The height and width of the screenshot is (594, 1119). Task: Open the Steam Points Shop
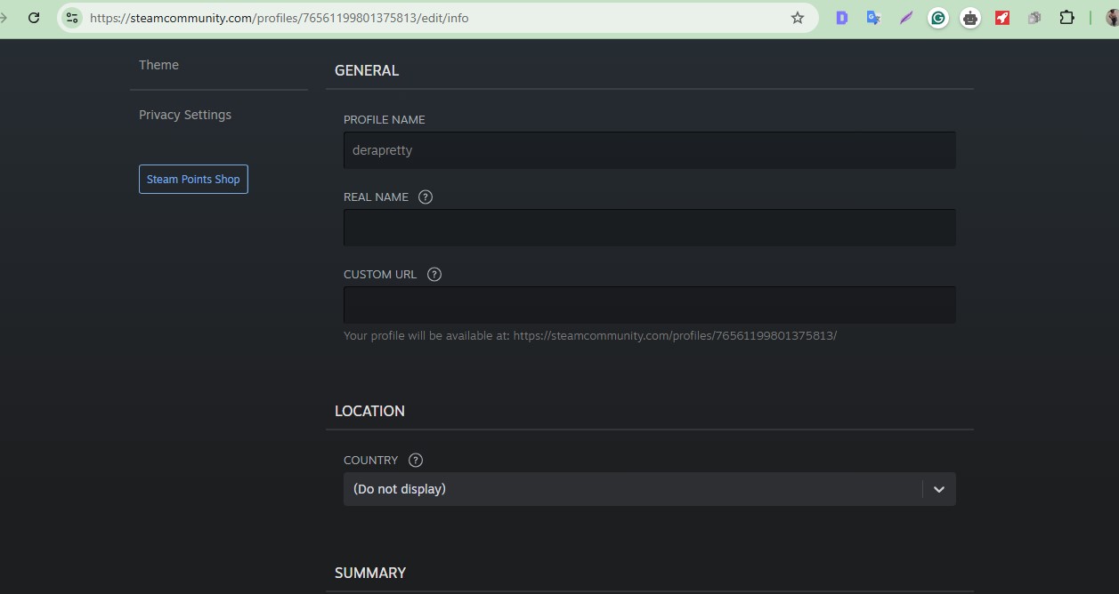click(x=193, y=180)
